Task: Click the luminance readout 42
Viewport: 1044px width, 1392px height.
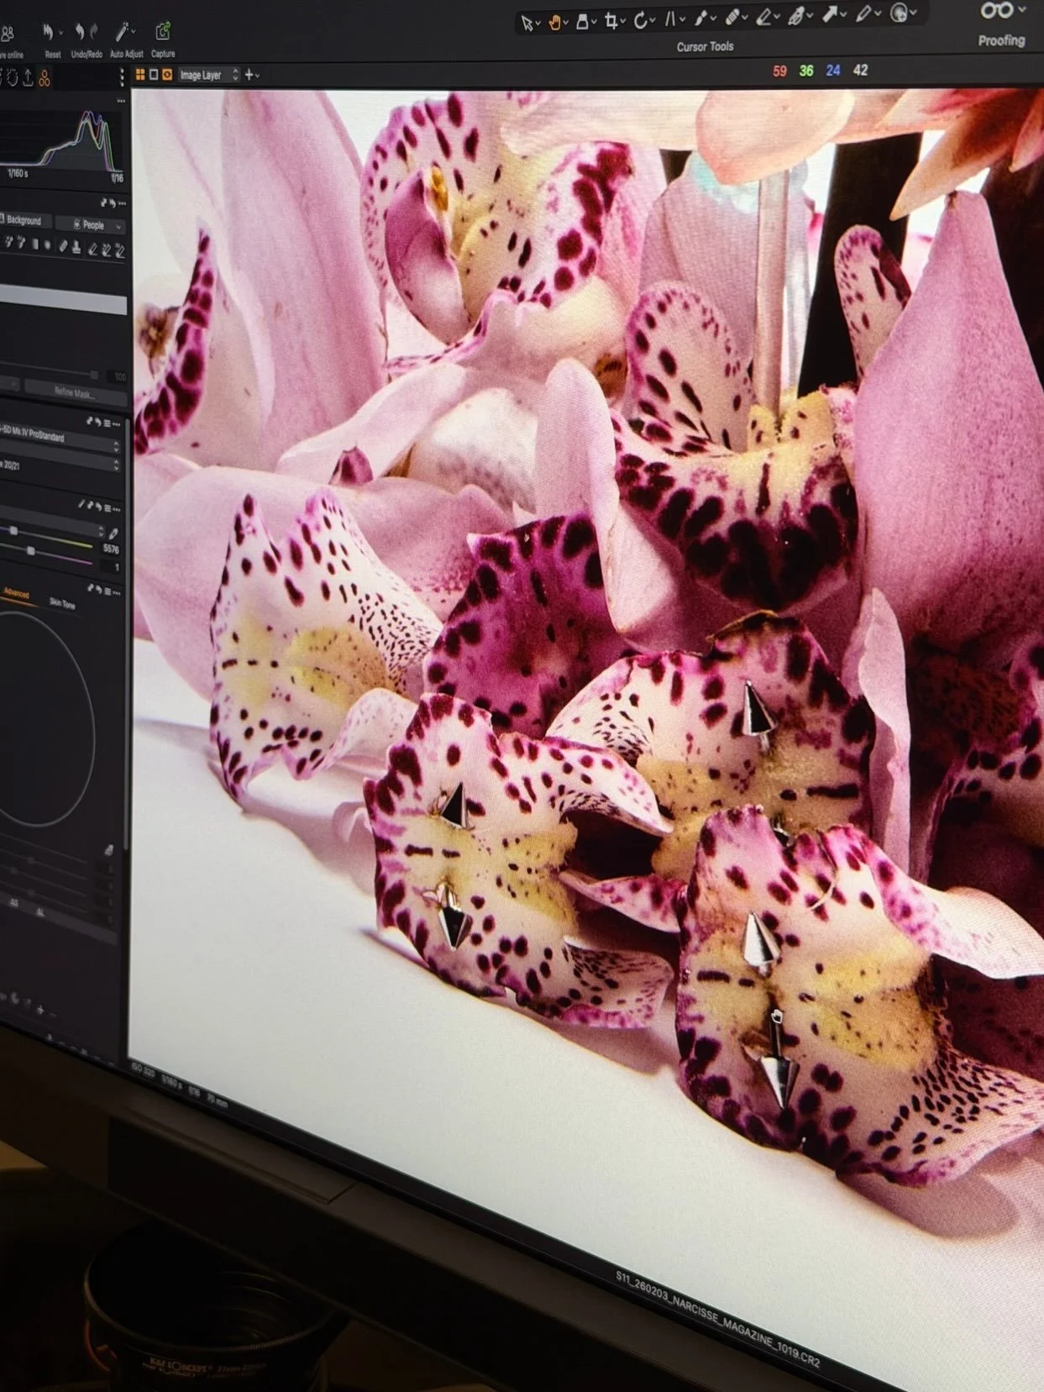Action: [x=860, y=70]
